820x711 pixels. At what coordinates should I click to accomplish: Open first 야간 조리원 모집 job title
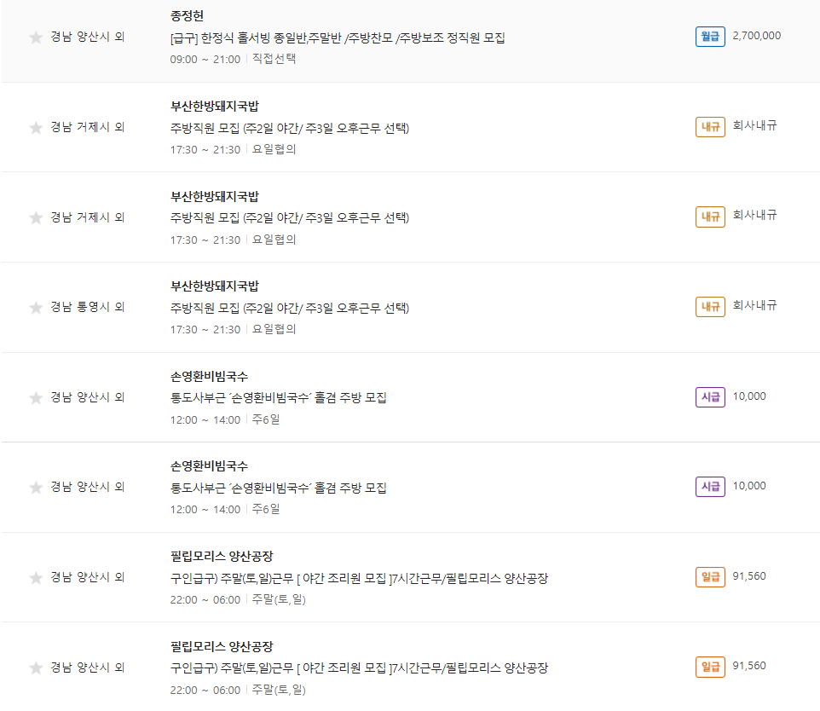359,578
